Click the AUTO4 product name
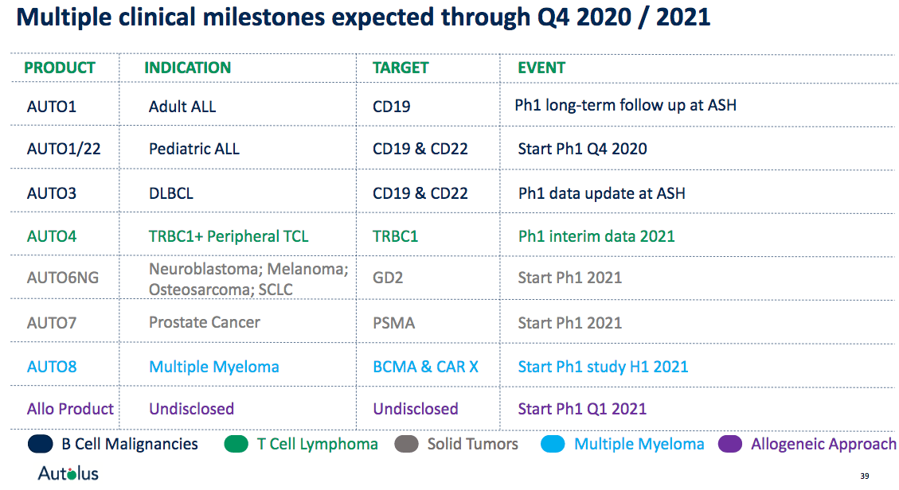899x490 pixels. pos(52,236)
